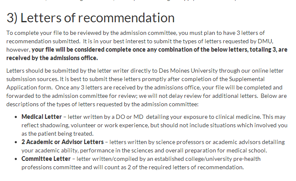This screenshot has height=181, width=296.
Task: Click the bullet before Committee Letter
Action: [x=16, y=159]
